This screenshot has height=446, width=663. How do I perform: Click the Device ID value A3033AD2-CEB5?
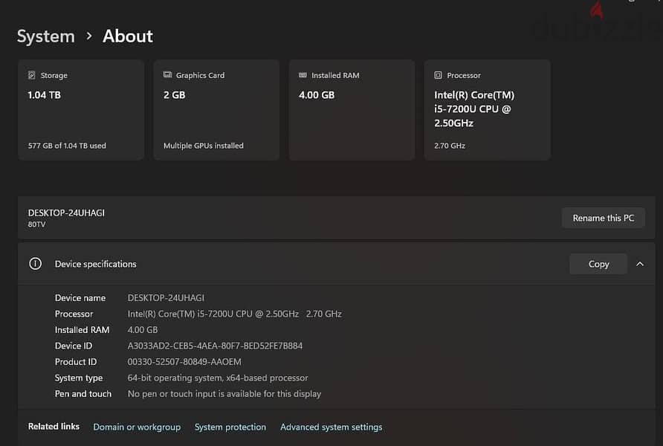[215, 346]
